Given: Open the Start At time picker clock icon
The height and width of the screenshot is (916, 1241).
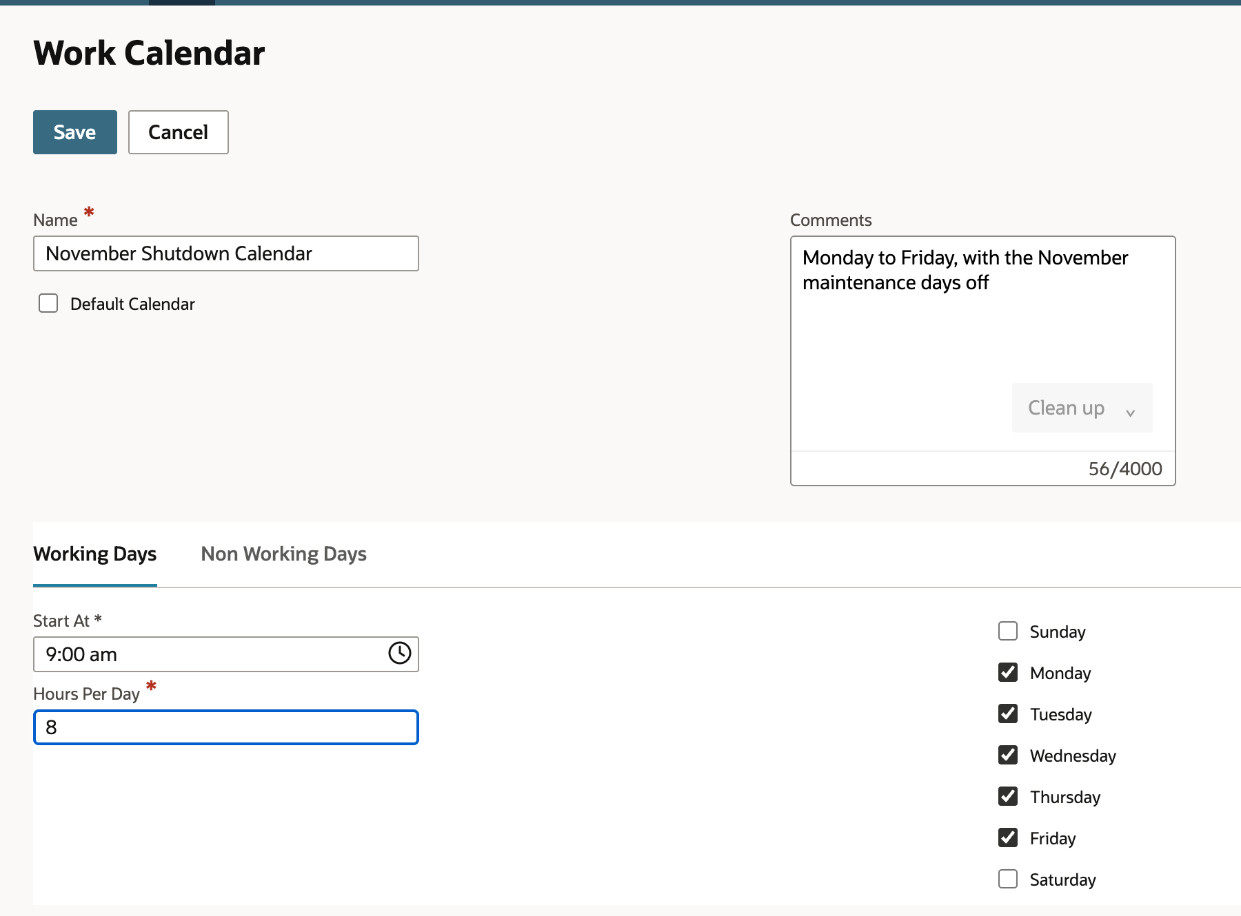Looking at the screenshot, I should [x=400, y=653].
